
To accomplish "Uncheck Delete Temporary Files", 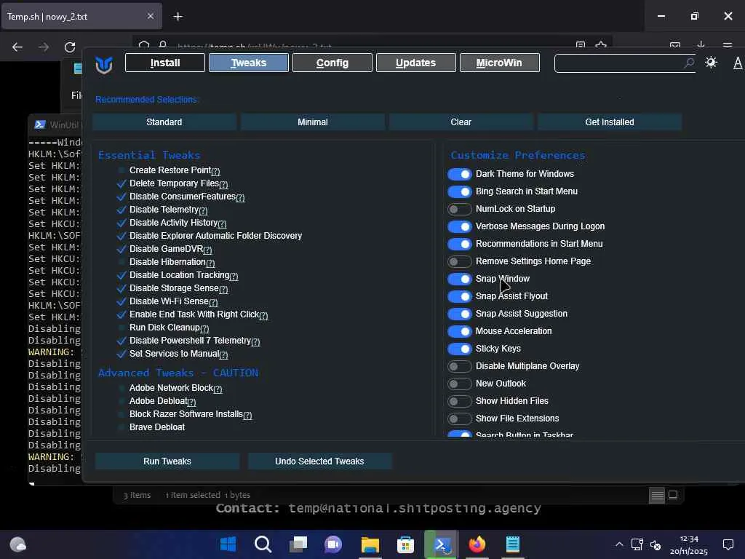I will (121, 183).
